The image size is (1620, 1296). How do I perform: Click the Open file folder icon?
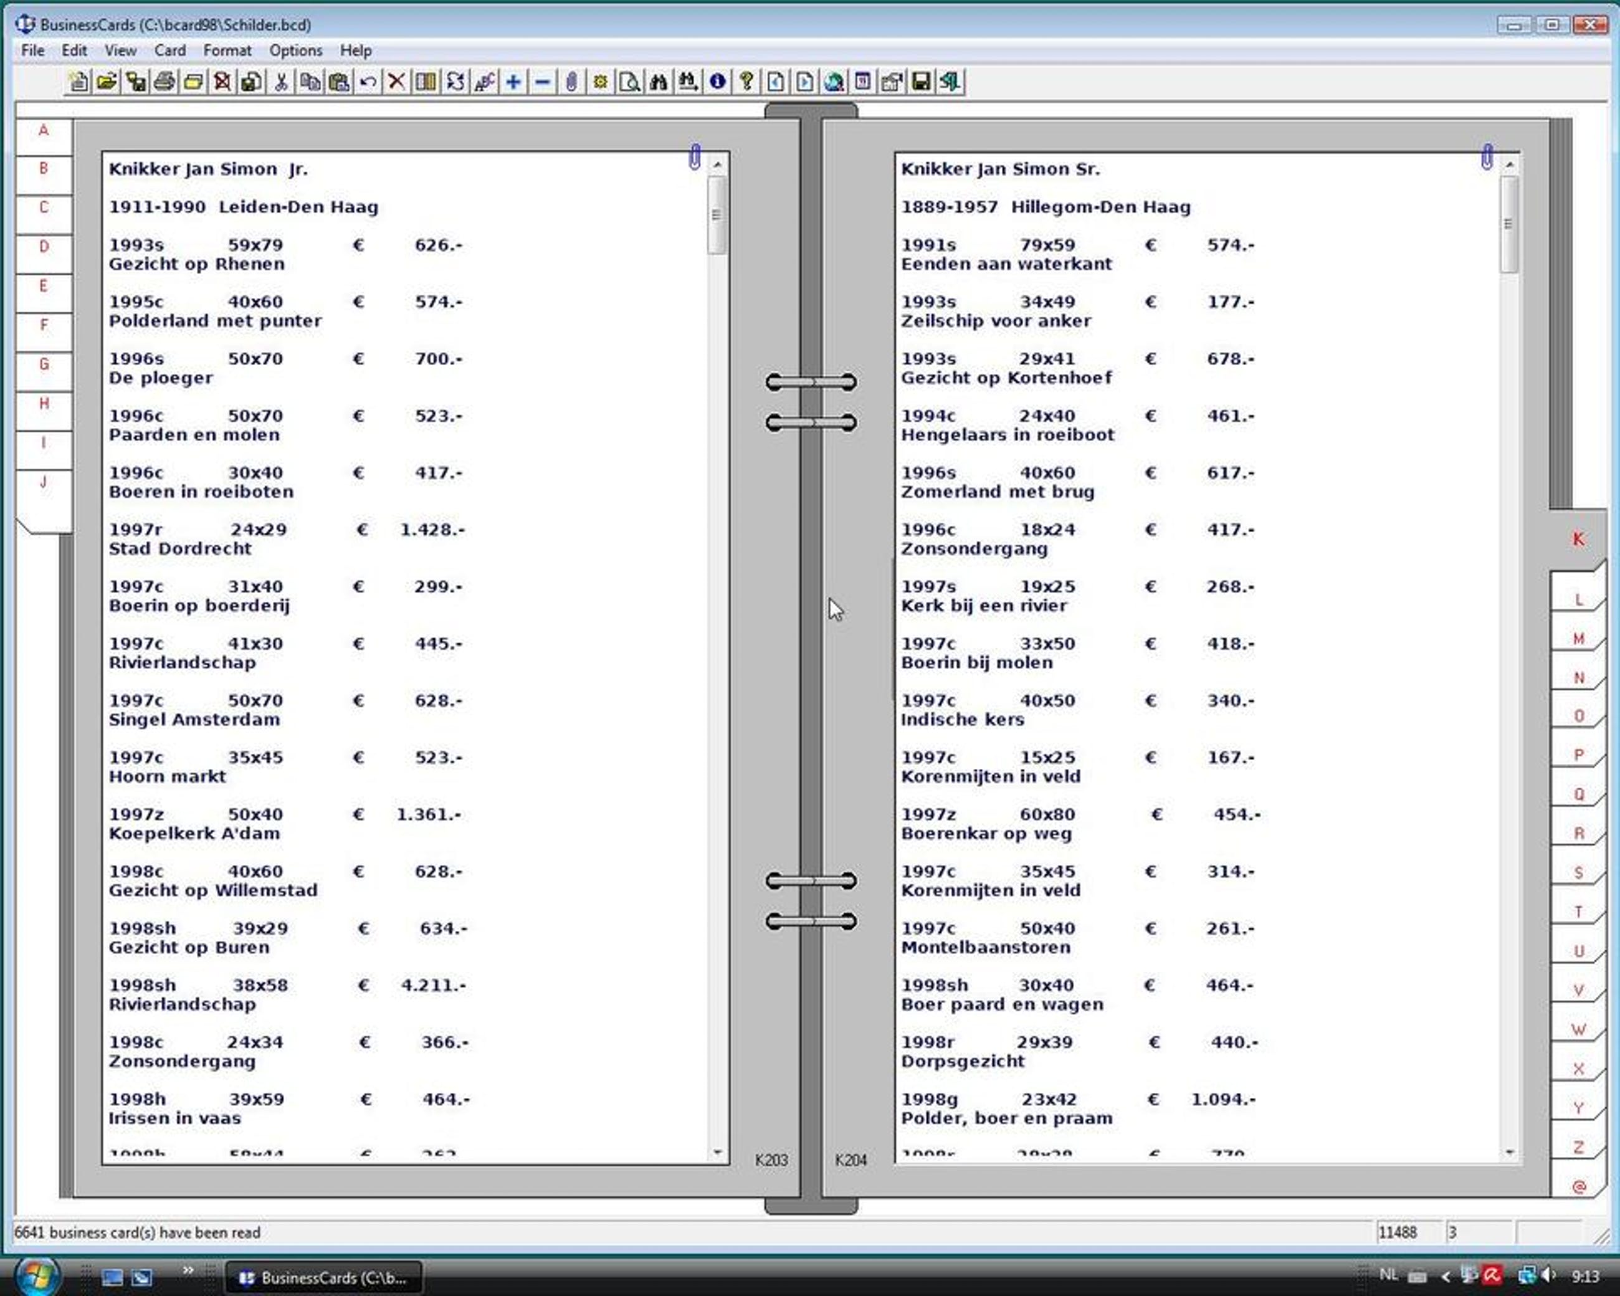pyautogui.click(x=107, y=82)
